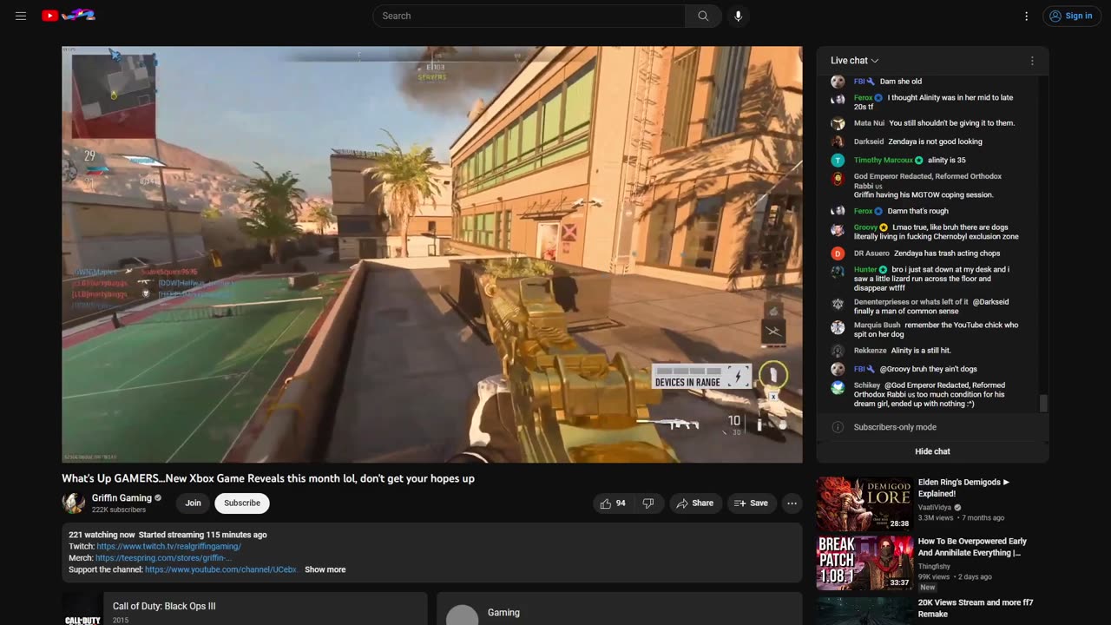Subscribe to Griffin Gaming

pyautogui.click(x=242, y=503)
